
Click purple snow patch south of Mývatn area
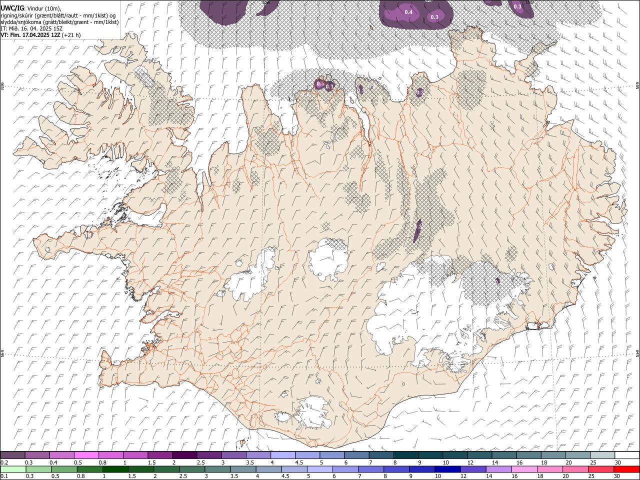(418, 230)
